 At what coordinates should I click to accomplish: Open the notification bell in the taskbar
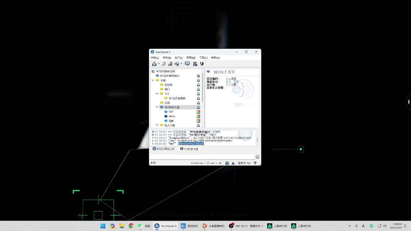click(x=405, y=226)
